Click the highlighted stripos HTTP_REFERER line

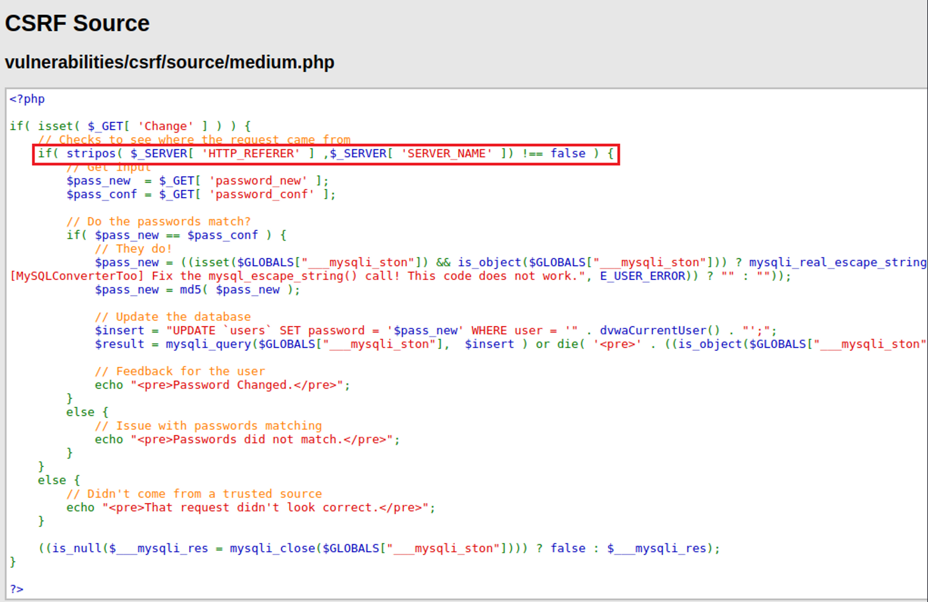[x=325, y=154]
